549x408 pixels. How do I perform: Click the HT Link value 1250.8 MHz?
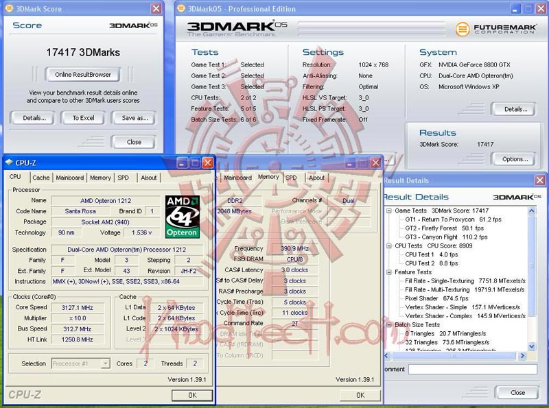78,339
